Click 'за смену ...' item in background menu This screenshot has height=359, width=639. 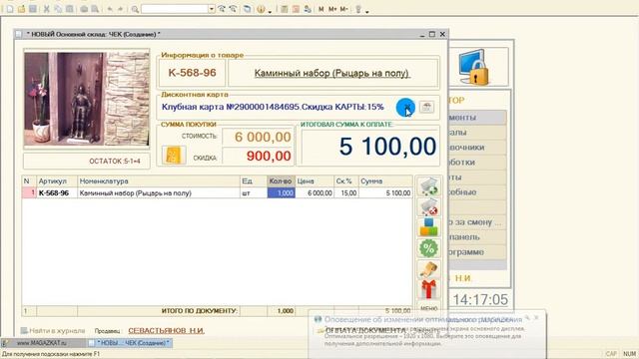pos(477,222)
